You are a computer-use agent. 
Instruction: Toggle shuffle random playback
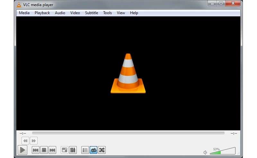point(102,150)
